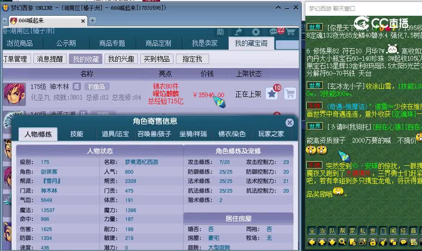Image resolution: width=422 pixels, height=251 pixels.
Task: Click the window-switch icon in chat toolbar
Action: click(x=363, y=242)
